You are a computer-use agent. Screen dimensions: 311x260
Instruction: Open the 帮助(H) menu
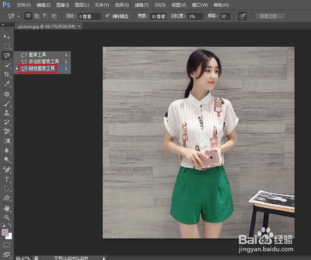point(221,5)
